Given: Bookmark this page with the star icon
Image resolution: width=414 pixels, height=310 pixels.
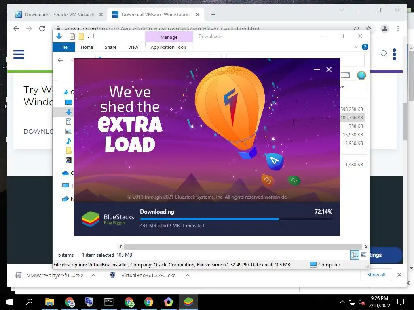Looking at the screenshot, I should 369,29.
